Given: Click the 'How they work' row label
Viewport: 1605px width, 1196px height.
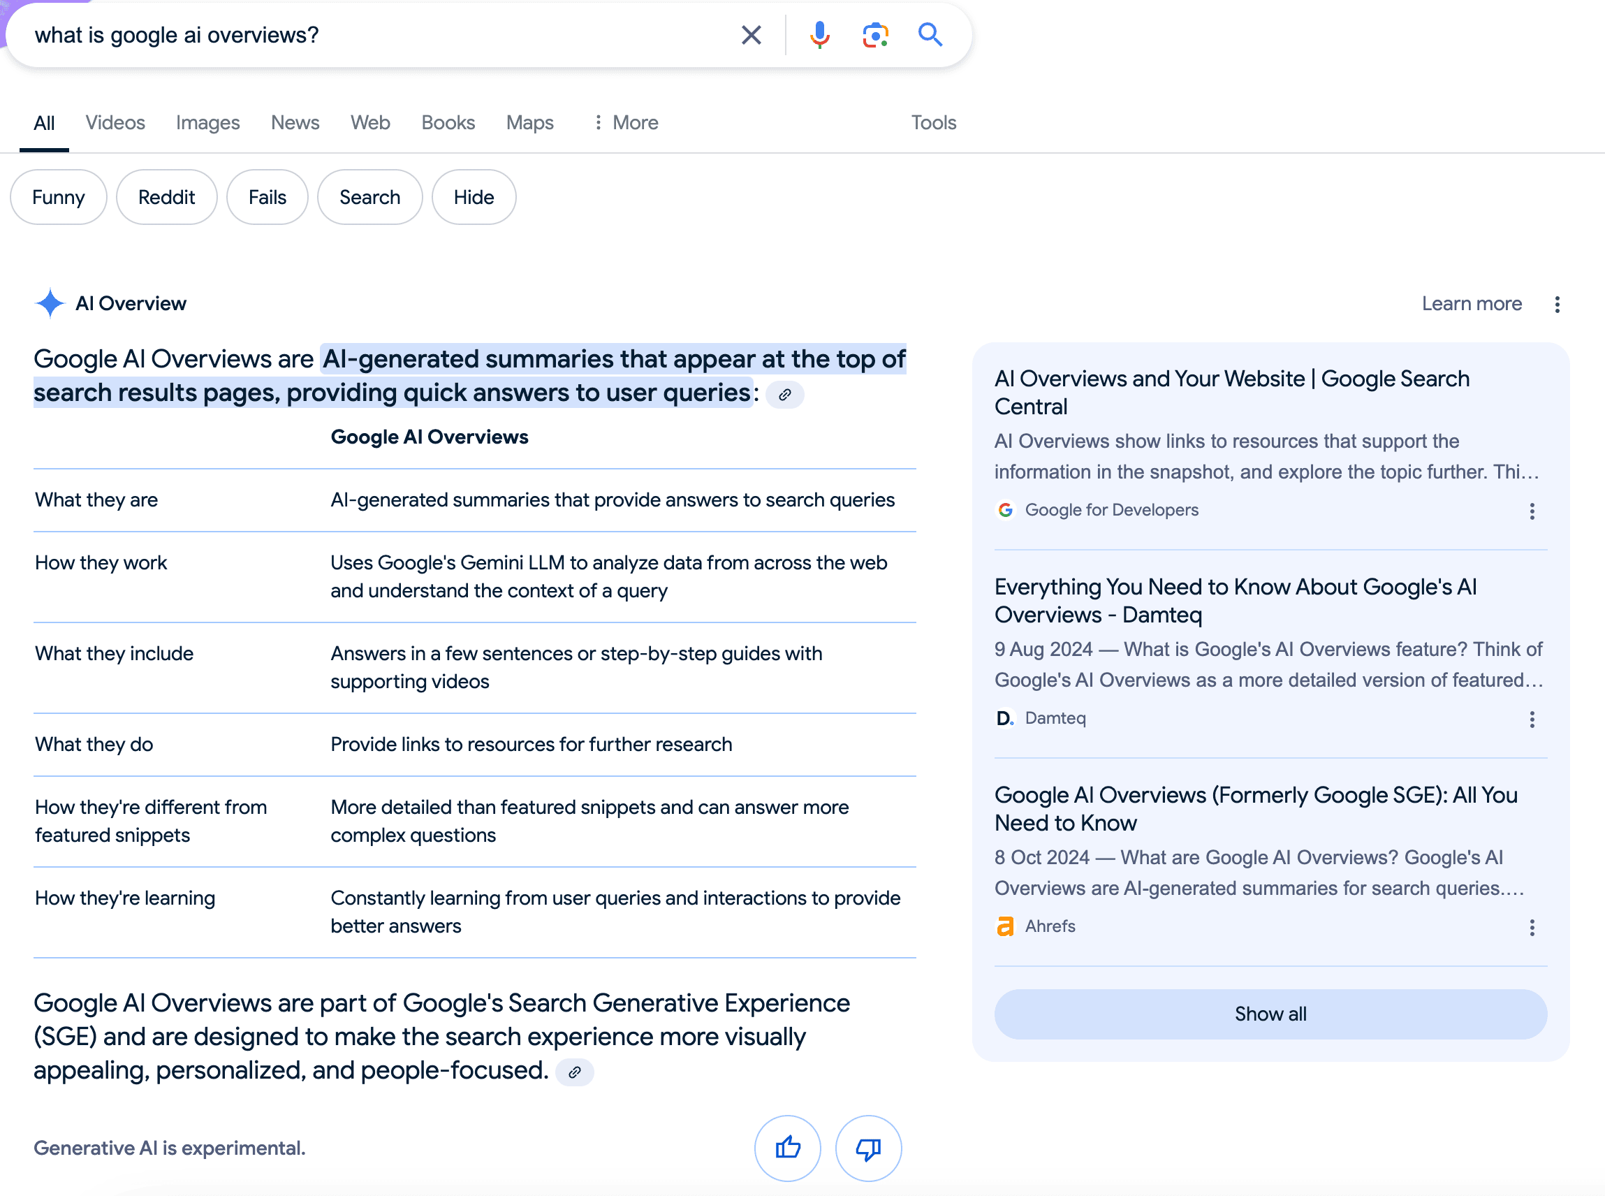Looking at the screenshot, I should pyautogui.click(x=101, y=563).
